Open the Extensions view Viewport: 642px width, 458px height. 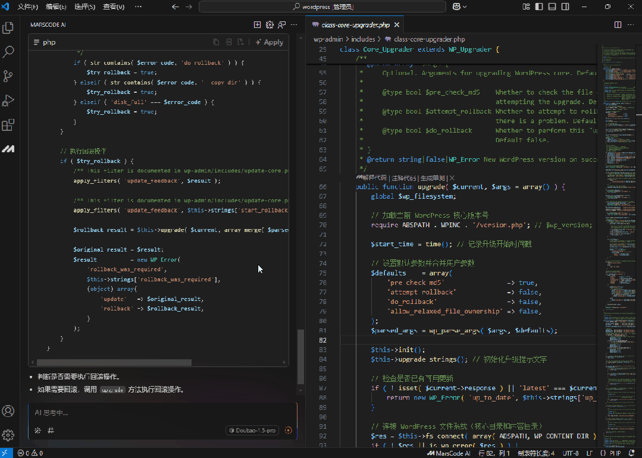tap(8, 125)
